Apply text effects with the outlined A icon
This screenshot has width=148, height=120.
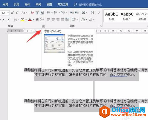pos(15,19)
